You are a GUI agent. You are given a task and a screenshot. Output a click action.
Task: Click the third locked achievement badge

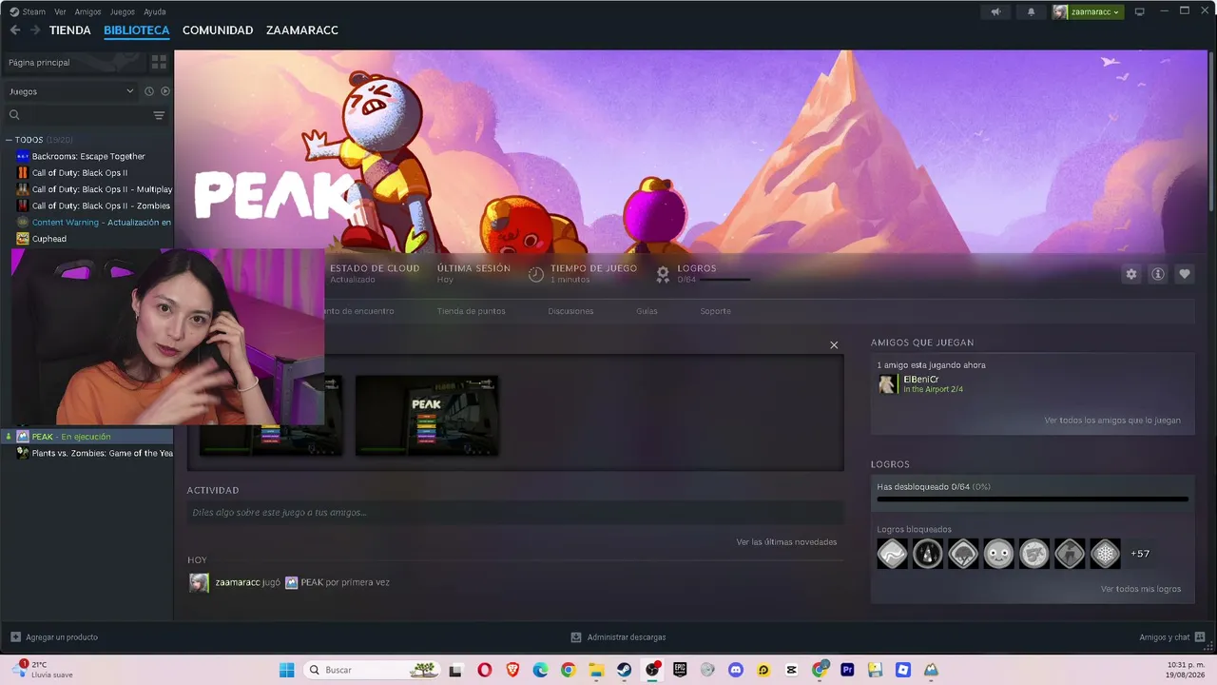[963, 554]
